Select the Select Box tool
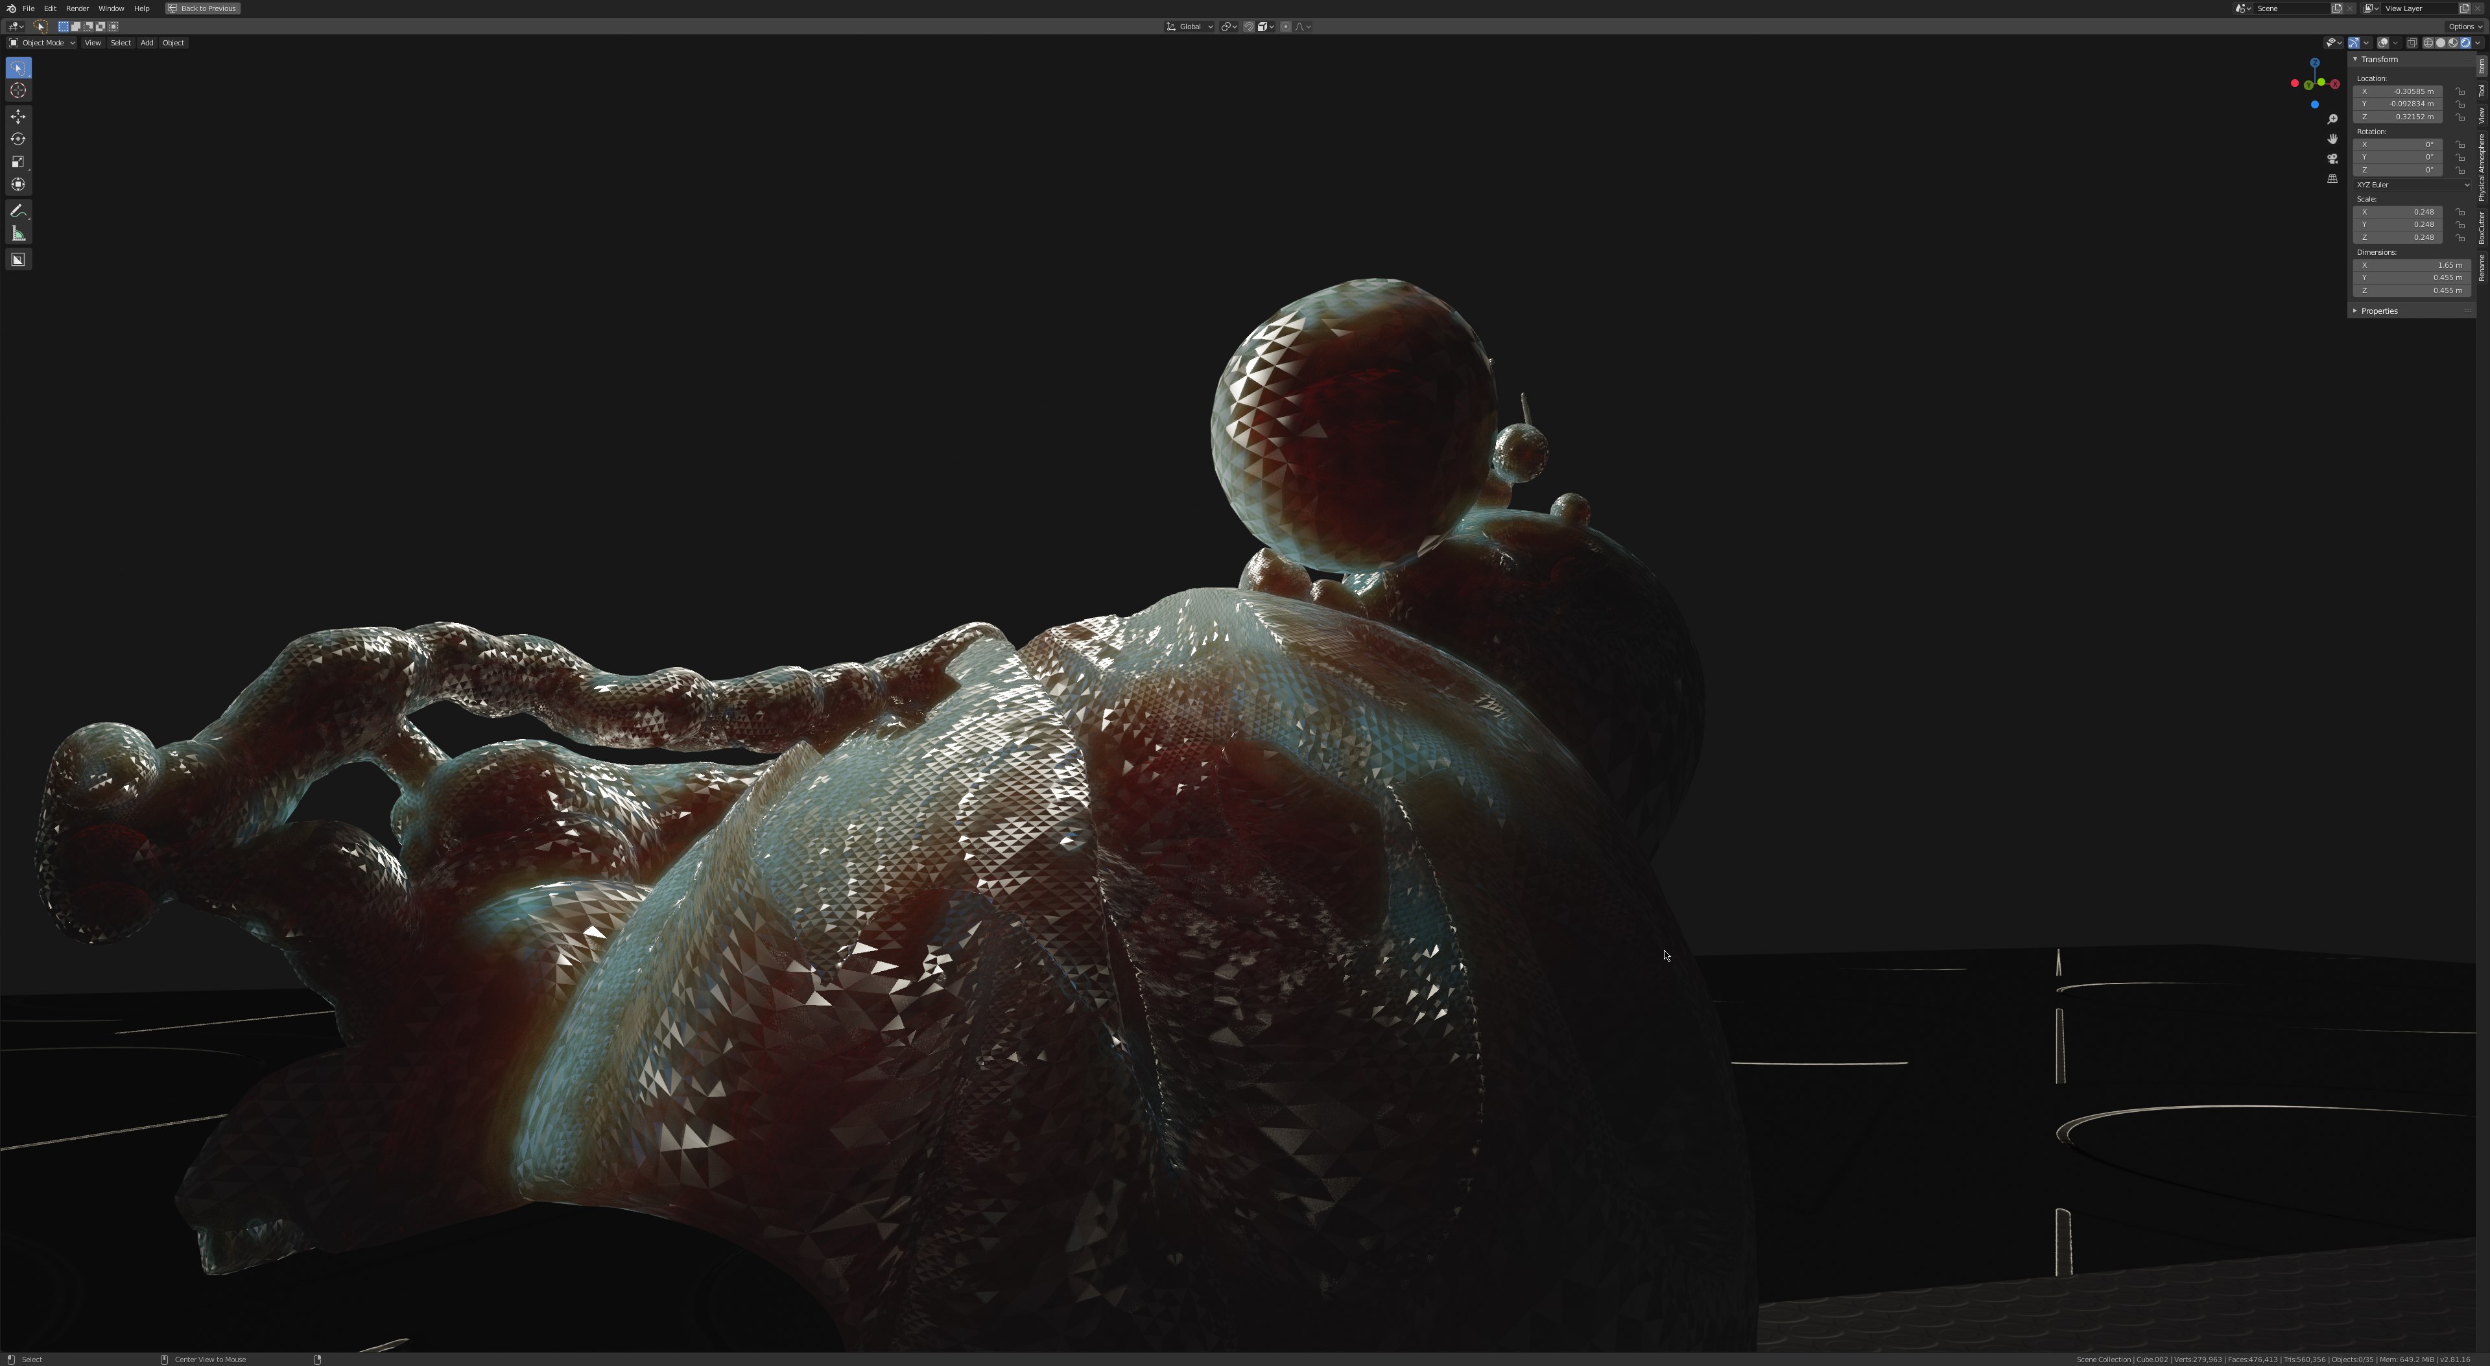Screen dimensions: 2490x1366 pyautogui.click(x=18, y=67)
